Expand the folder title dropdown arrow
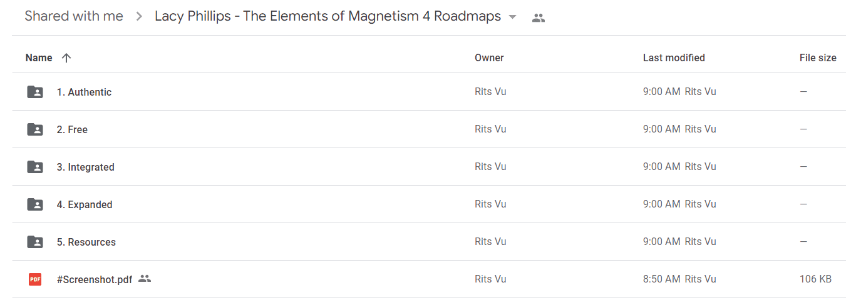The image size is (846, 300). coord(513,17)
